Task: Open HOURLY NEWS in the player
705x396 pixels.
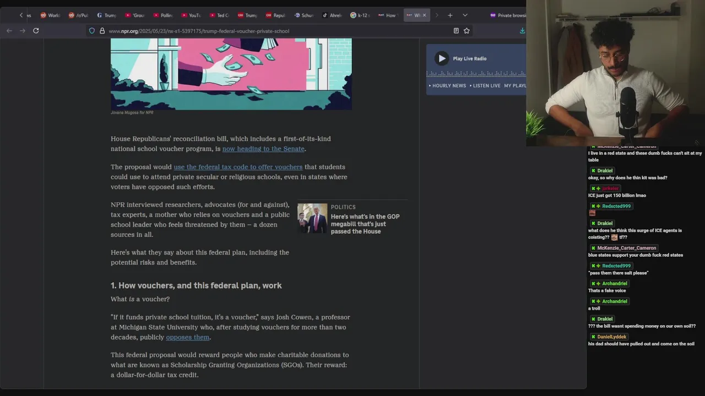Action: pyautogui.click(x=448, y=86)
